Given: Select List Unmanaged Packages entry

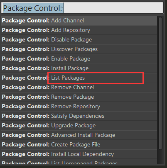Looking at the screenshot, I should pyautogui.click(x=79, y=161).
